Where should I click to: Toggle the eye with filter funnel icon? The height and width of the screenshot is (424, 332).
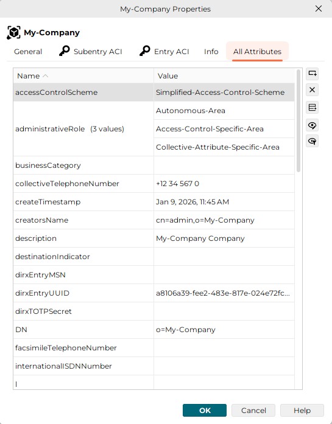313,141
